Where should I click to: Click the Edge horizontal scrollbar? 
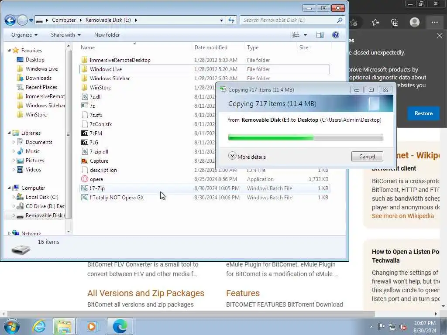click(x=191, y=314)
